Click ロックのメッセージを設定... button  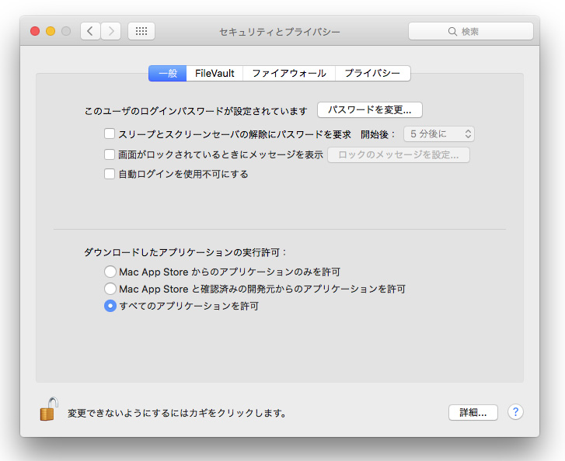click(399, 154)
